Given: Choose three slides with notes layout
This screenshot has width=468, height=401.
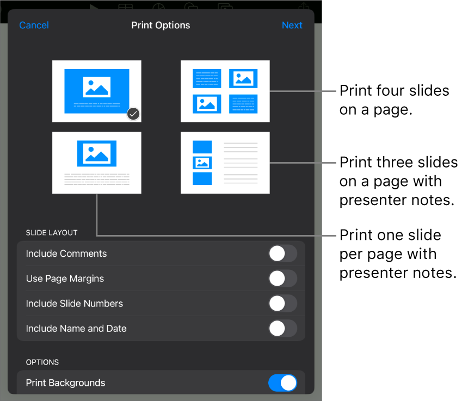Looking at the screenshot, I should tap(225, 163).
